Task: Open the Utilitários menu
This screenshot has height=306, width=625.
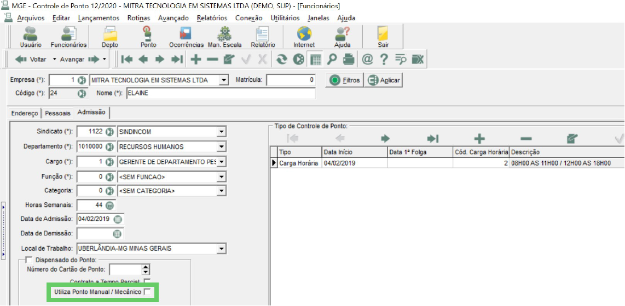Action: tap(285, 18)
